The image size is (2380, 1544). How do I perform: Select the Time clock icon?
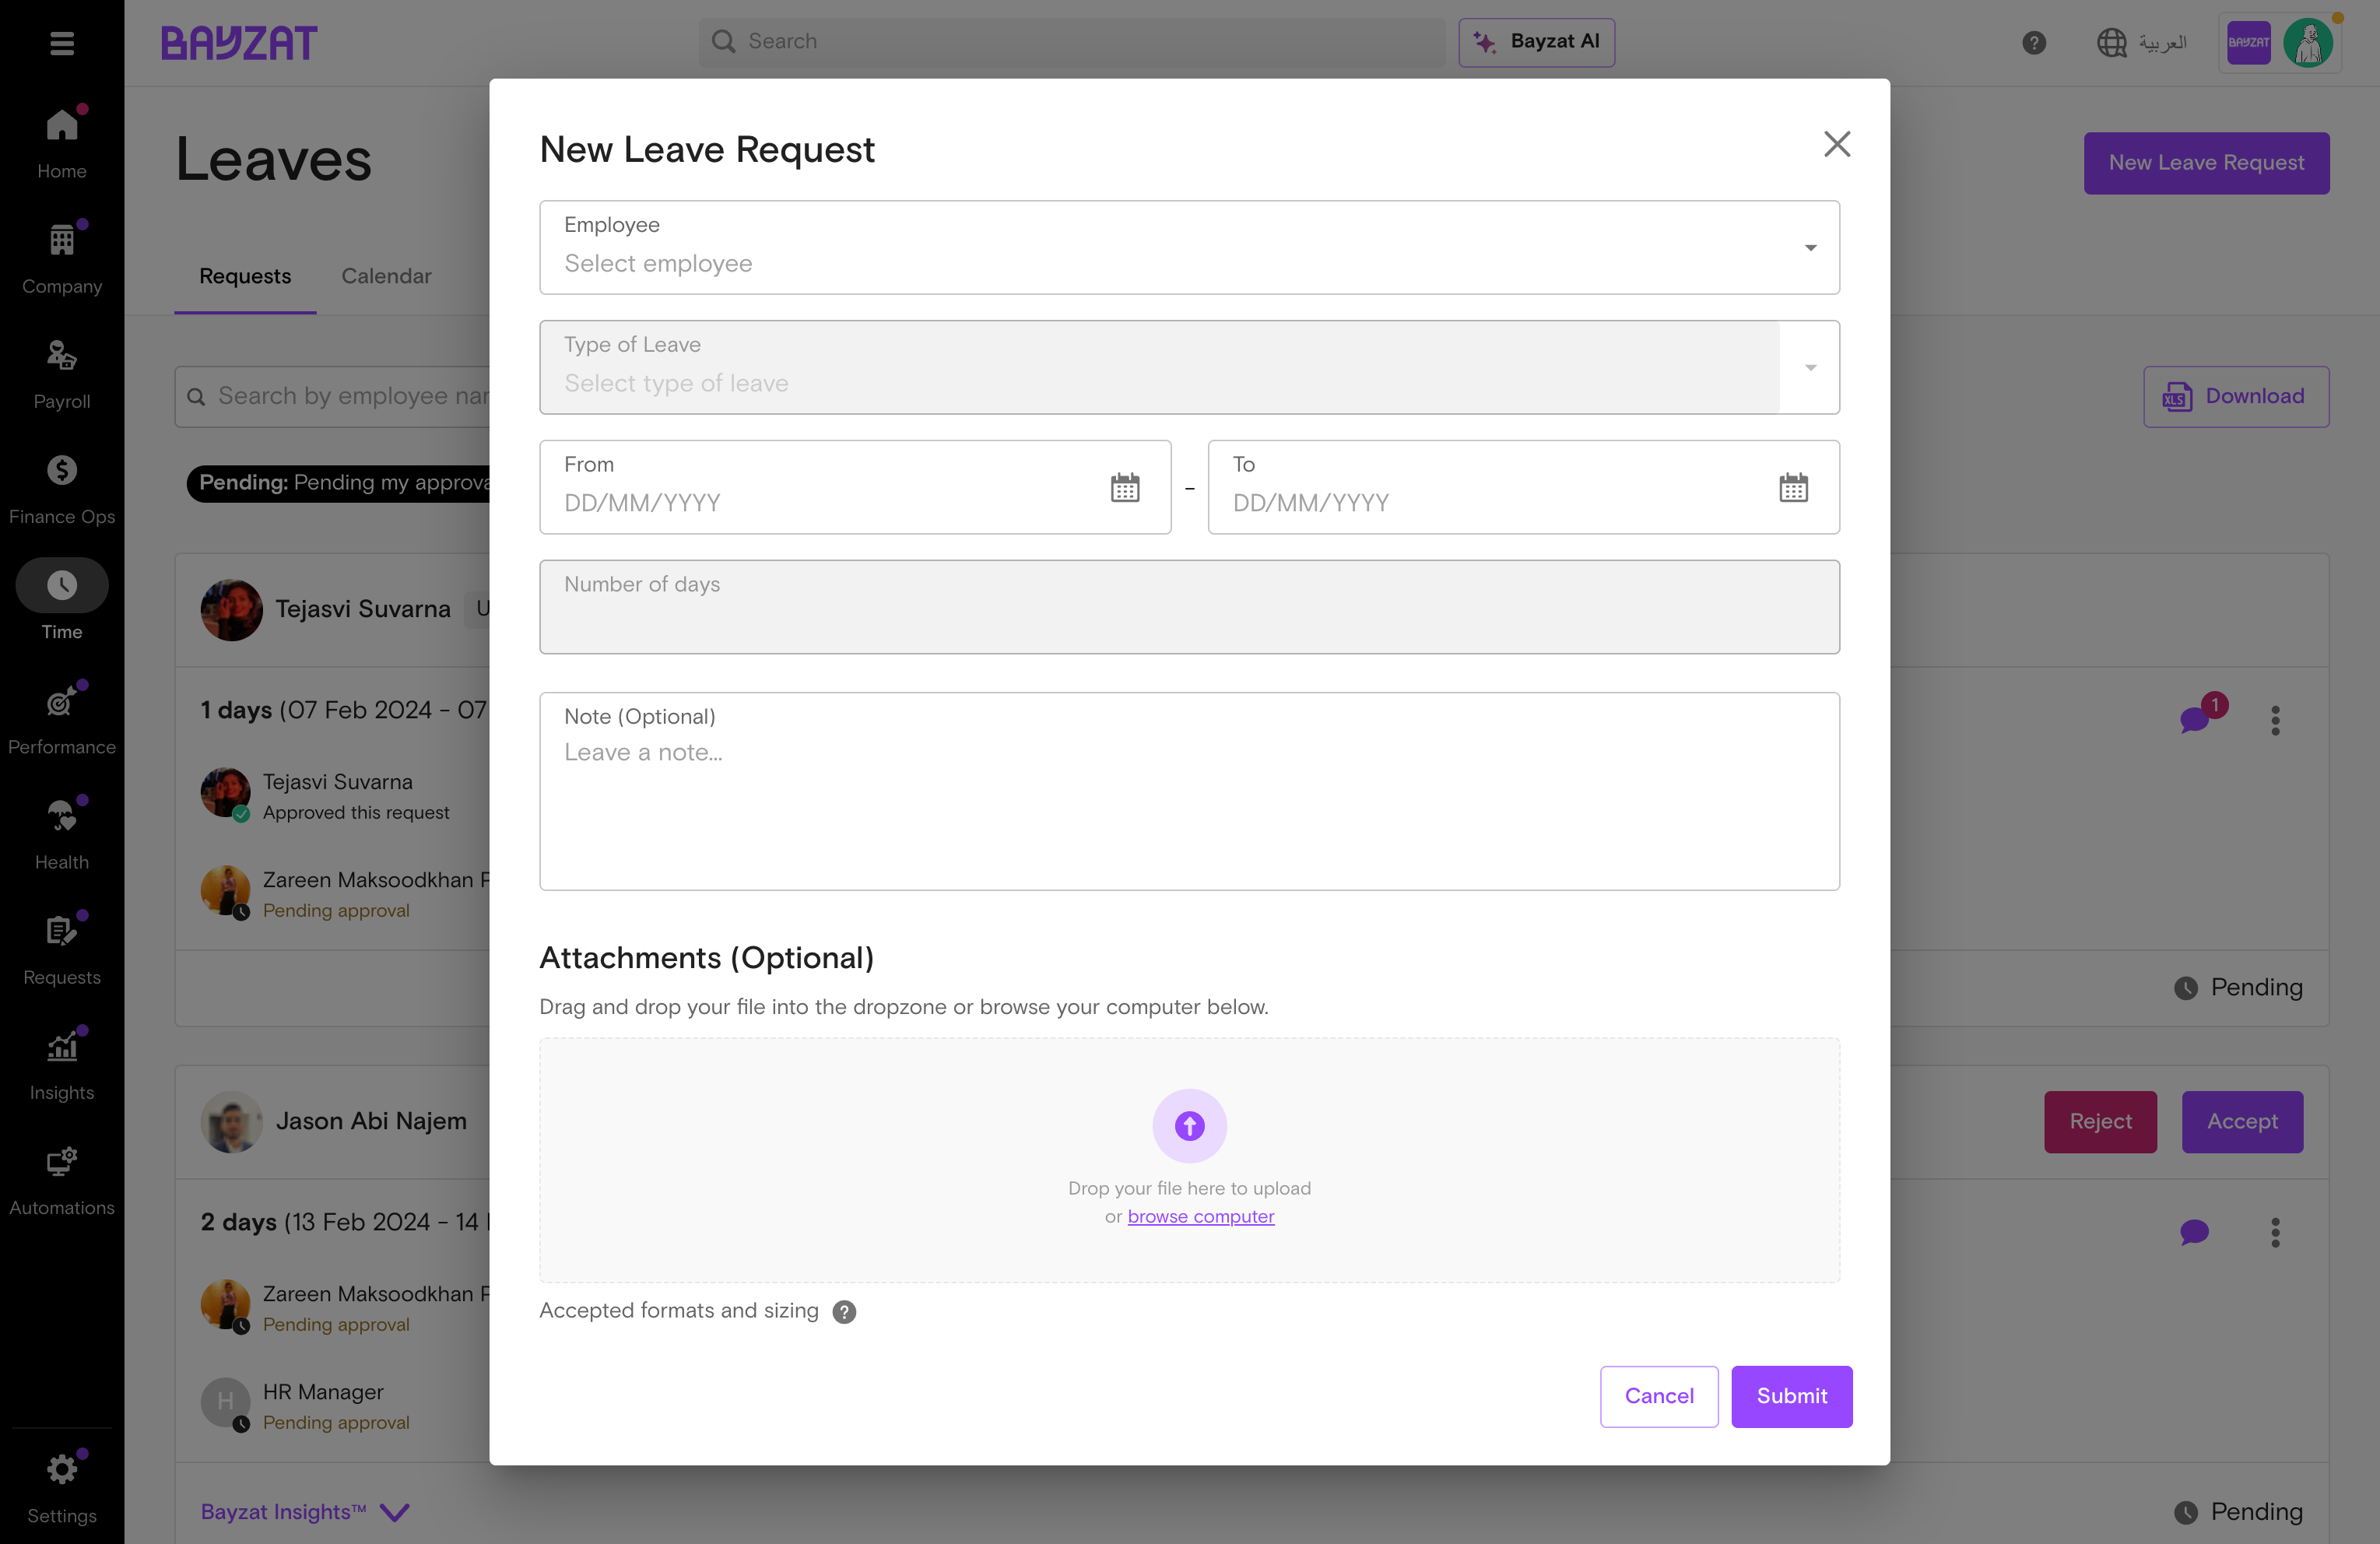(x=62, y=585)
